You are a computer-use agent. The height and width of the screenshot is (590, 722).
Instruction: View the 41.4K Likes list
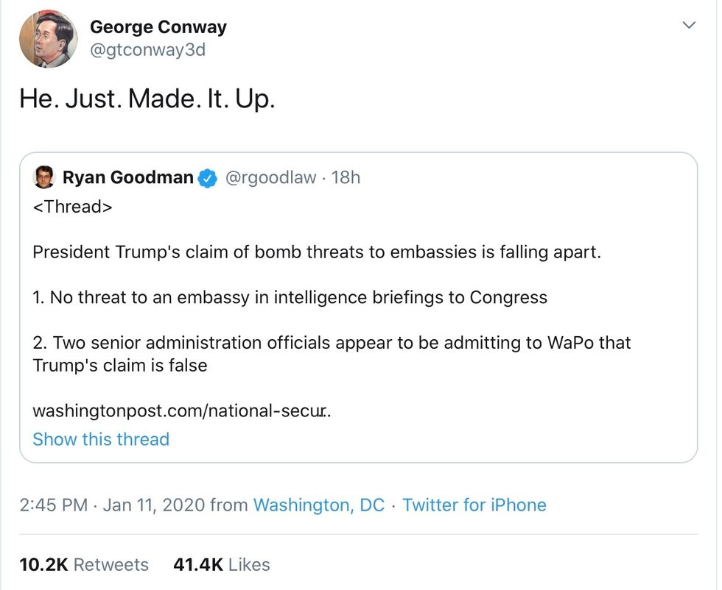click(x=222, y=565)
